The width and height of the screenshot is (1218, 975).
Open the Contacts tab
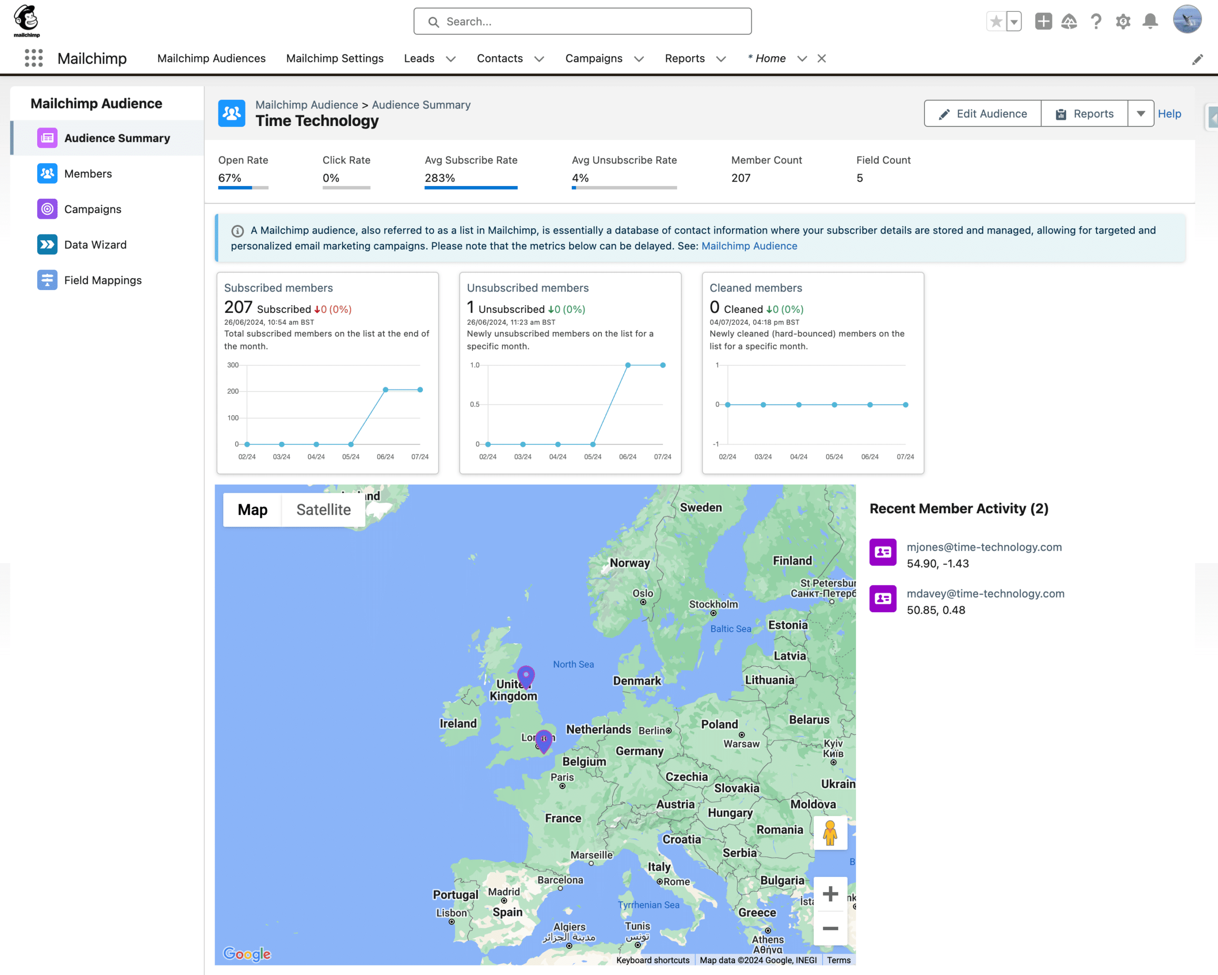click(500, 58)
